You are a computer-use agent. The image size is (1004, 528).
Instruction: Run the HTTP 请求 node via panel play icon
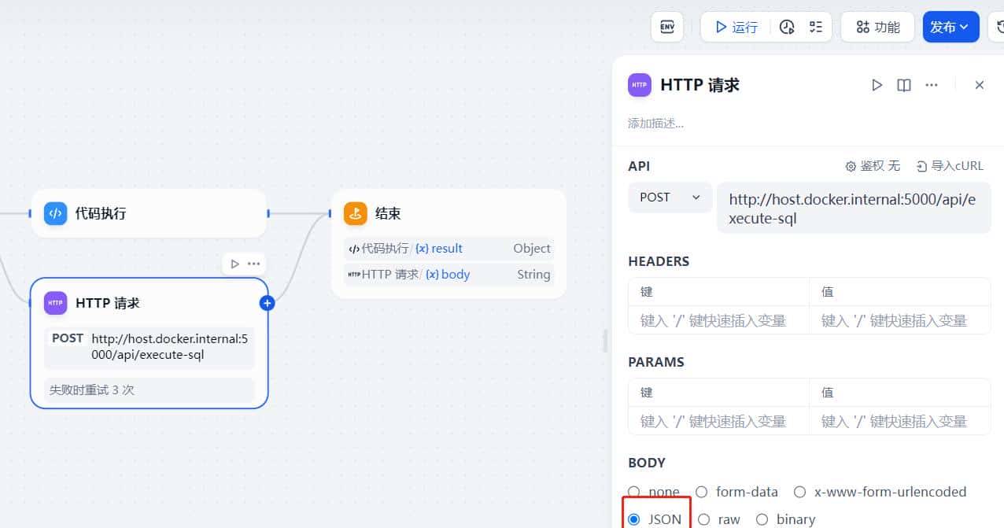click(x=877, y=85)
